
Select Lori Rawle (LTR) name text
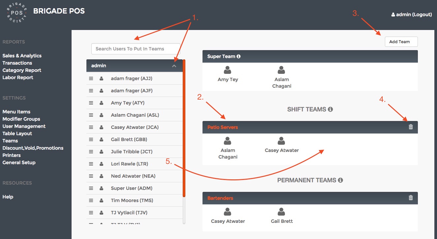(x=130, y=164)
